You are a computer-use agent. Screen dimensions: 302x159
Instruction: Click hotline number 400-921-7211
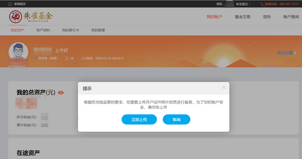click(289, 4)
